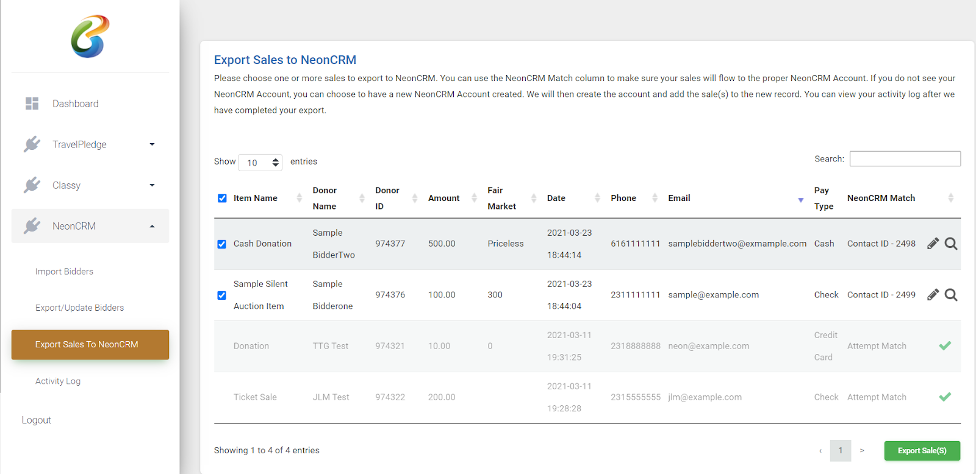The image size is (976, 474).
Task: Click the JLM Test donor name
Action: pos(331,397)
